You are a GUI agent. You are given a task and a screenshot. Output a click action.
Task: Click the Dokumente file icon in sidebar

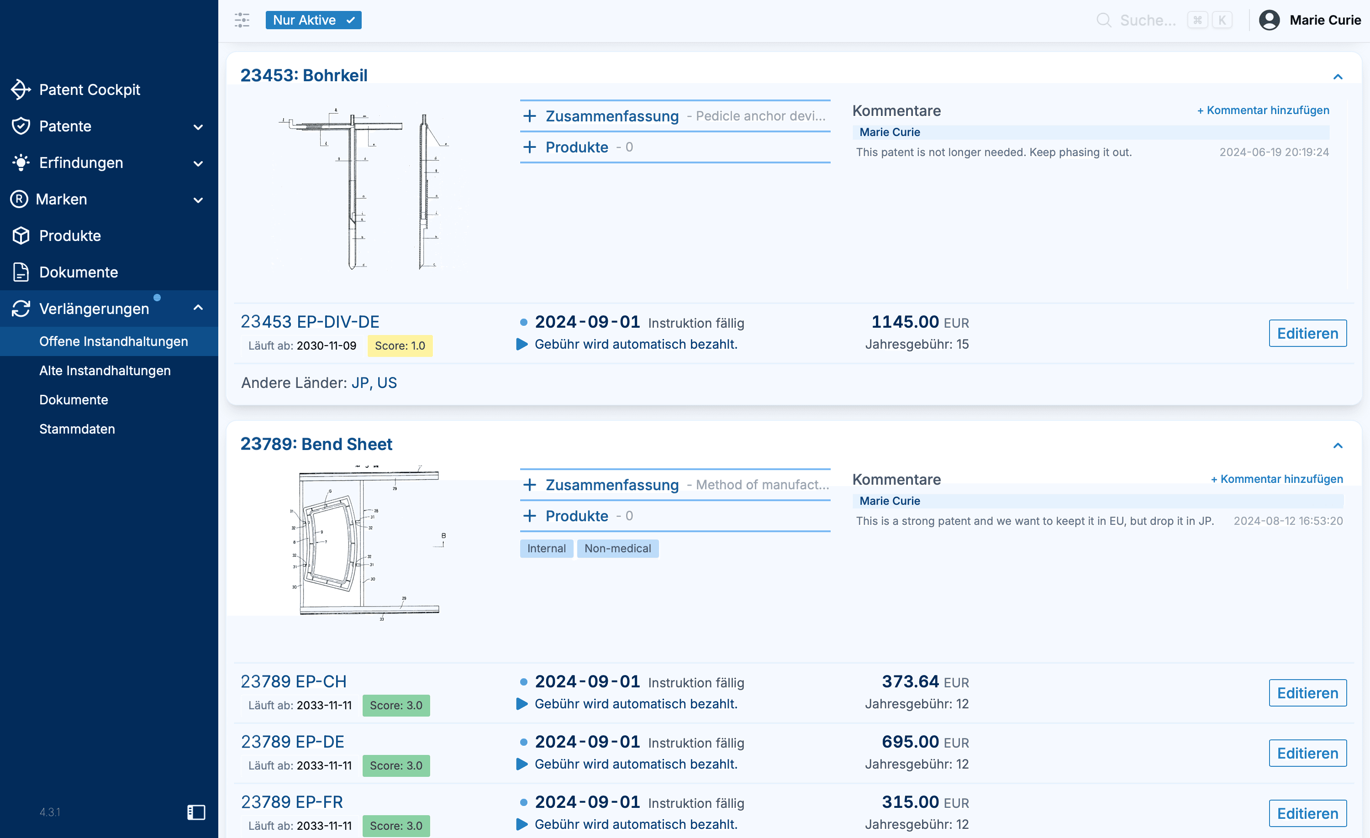tap(21, 272)
